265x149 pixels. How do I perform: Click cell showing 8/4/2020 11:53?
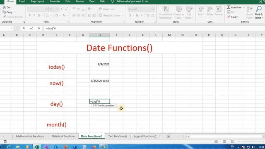point(100,81)
